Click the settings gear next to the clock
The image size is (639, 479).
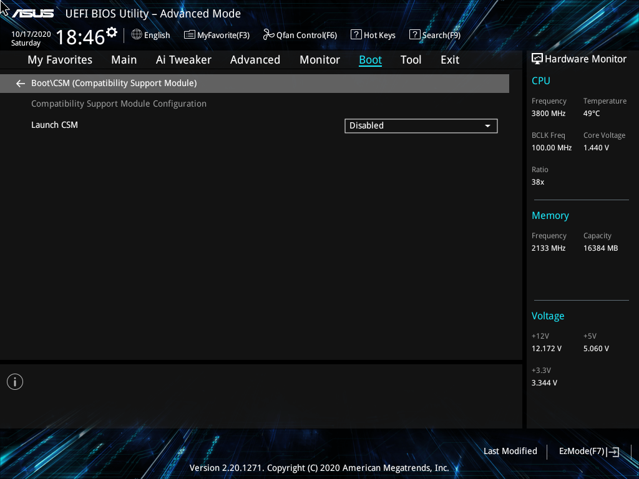[111, 32]
